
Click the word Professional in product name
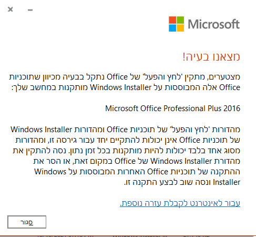[x=184, y=108]
